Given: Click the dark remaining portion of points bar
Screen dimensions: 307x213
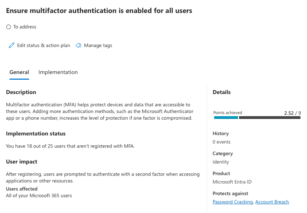Looking at the screenshot, I should pos(270,118).
